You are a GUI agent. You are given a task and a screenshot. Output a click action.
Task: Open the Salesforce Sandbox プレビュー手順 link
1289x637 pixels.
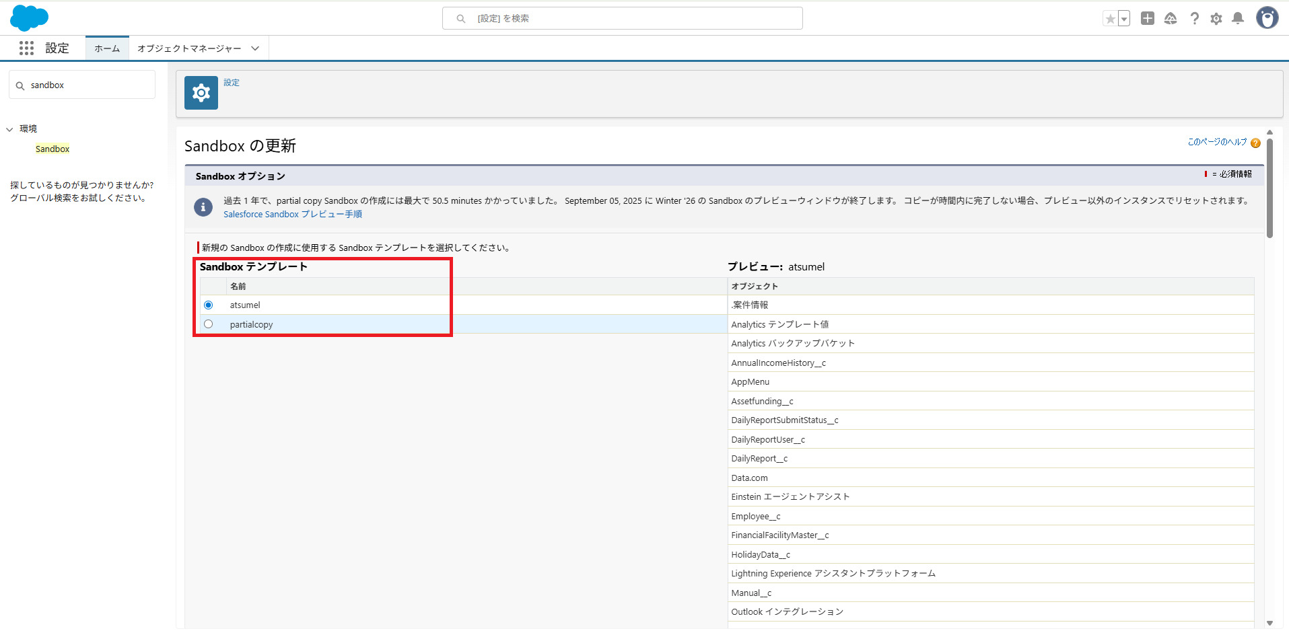[x=293, y=215]
